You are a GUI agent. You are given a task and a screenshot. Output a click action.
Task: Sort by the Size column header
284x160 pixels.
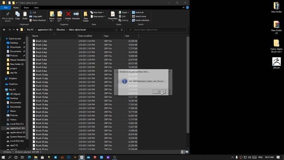(131, 36)
